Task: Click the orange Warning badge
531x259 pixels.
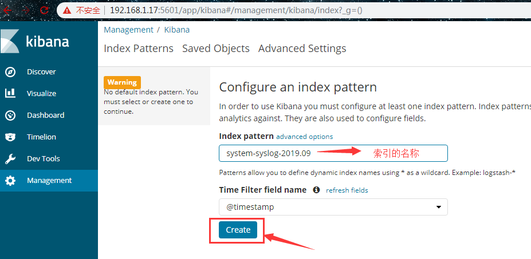Action: (x=122, y=82)
